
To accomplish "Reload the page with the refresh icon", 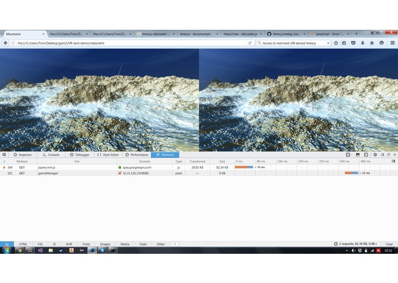I will coord(250,43).
